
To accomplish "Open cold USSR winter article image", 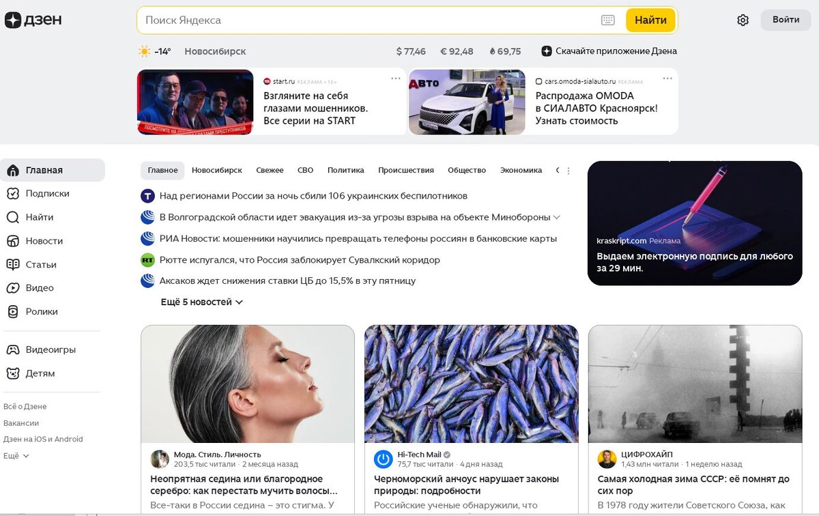I will 695,384.
